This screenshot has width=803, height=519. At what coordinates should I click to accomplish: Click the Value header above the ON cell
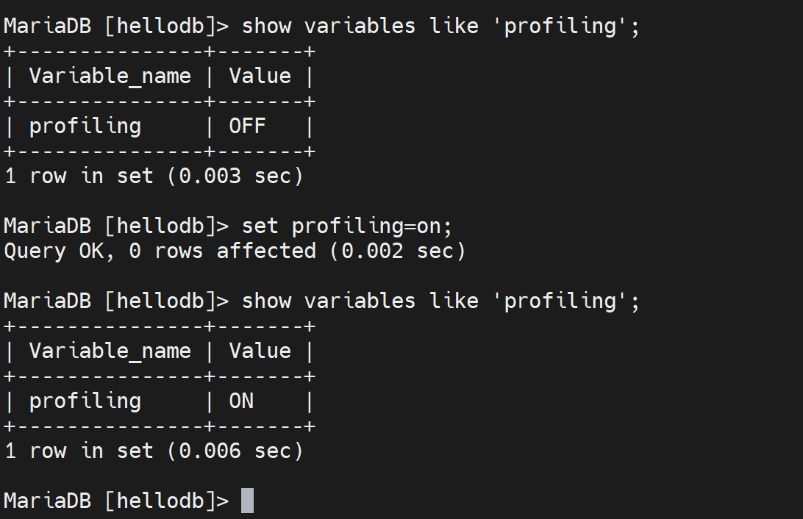point(260,351)
